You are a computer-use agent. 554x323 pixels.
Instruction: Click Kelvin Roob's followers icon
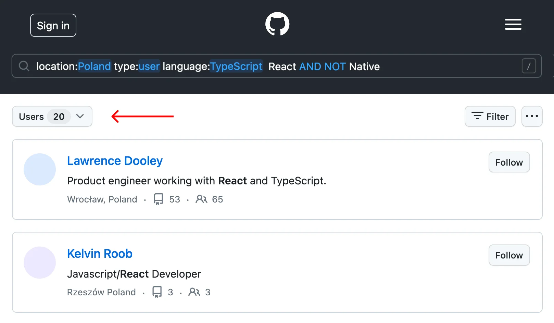click(194, 292)
